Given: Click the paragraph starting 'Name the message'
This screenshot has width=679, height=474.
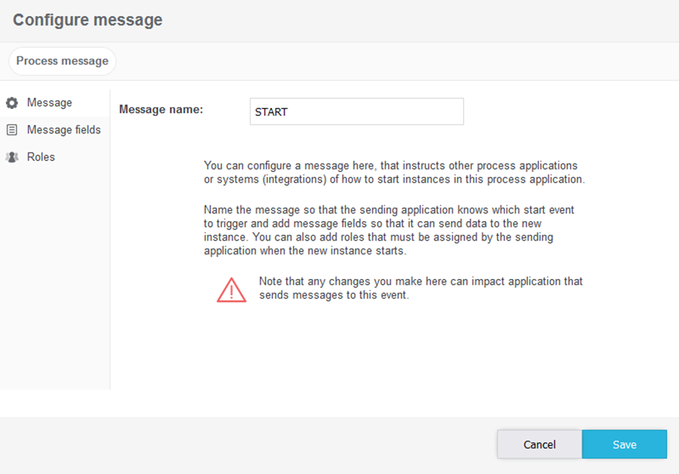Looking at the screenshot, I should 389,230.
